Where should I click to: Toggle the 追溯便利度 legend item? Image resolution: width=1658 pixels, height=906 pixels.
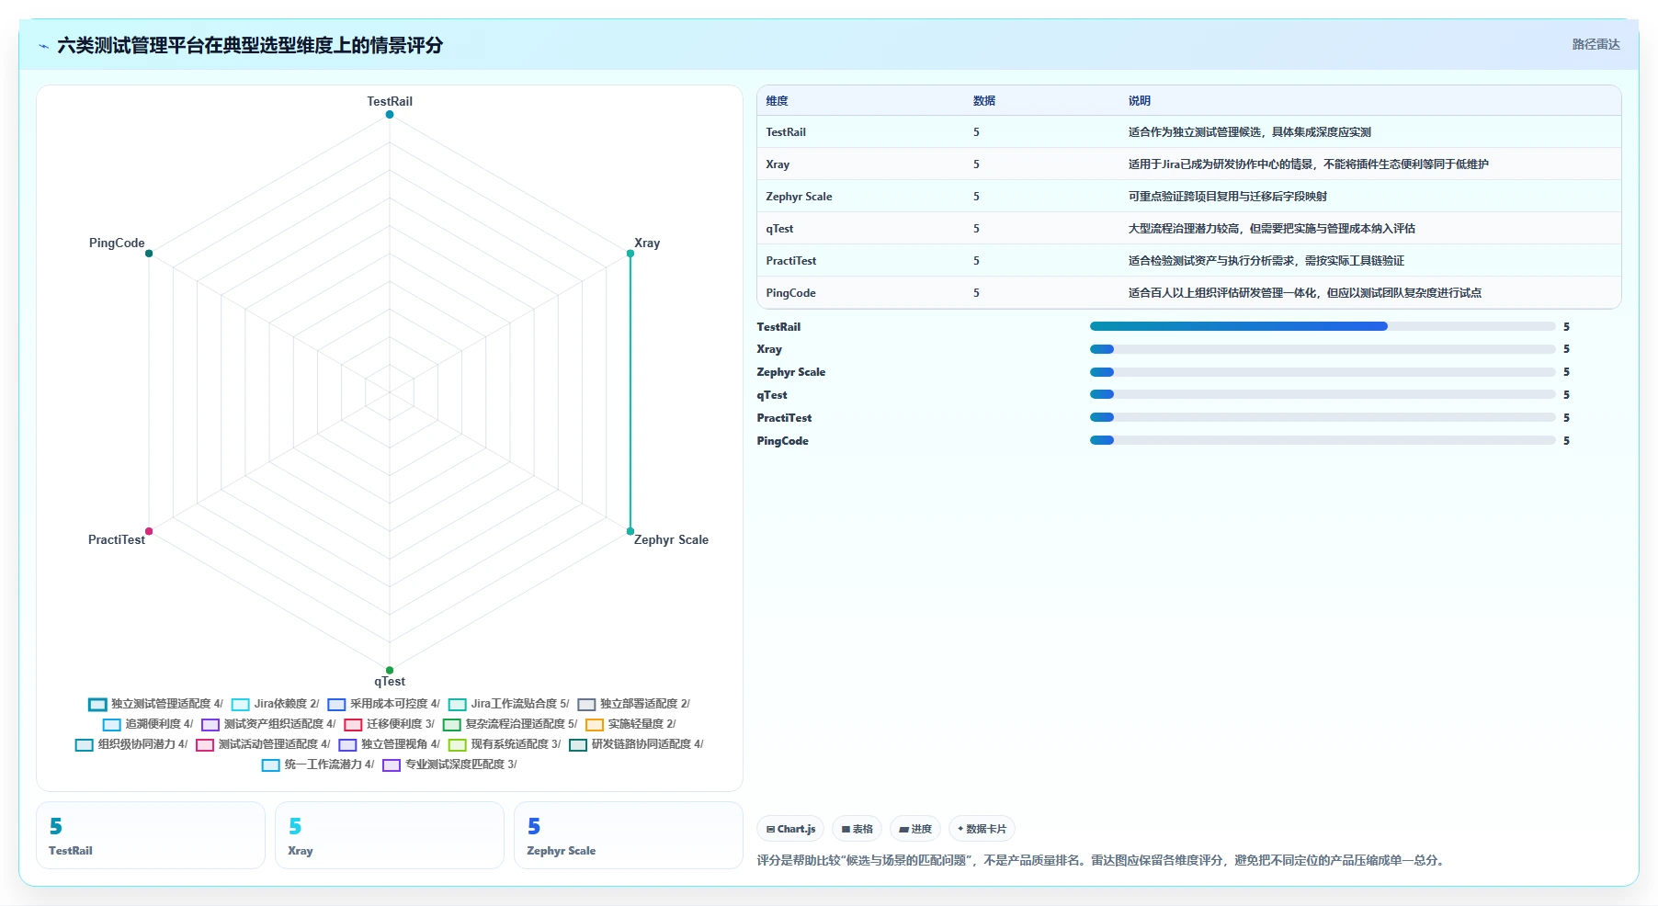[x=149, y=724]
